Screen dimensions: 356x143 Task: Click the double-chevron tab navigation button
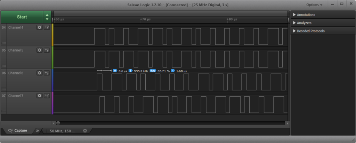pos(37,131)
